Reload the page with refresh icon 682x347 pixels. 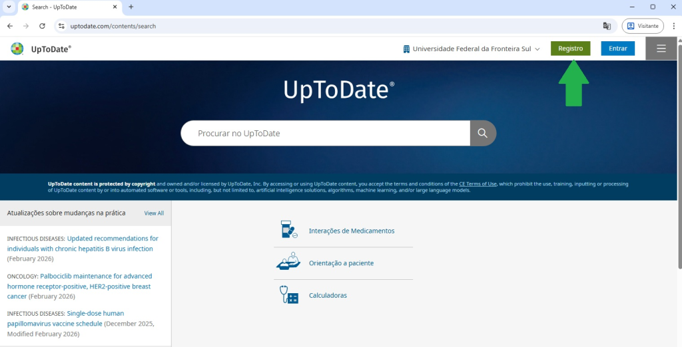(42, 26)
